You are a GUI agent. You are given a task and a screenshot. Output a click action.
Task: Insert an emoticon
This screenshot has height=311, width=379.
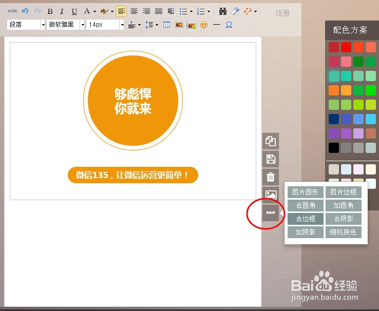204,25
